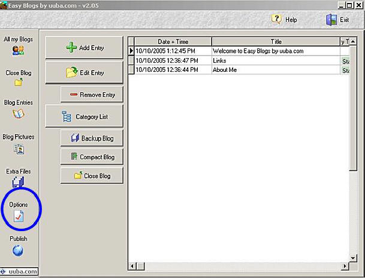Click vertical scrollbar down arrow
The image size is (365, 279).
(x=353, y=258)
